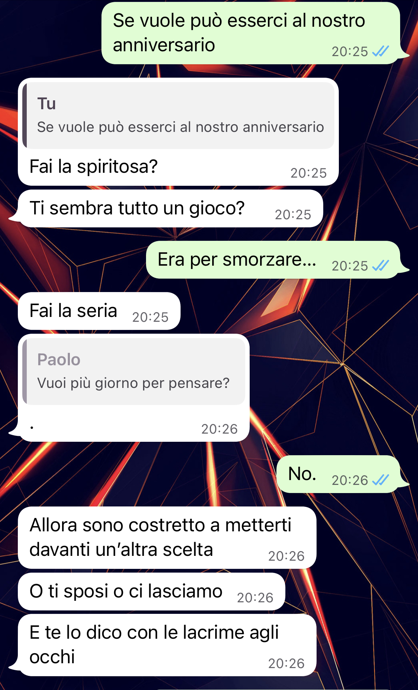Open quoted Paolo message 'Vuoi più giorno per pensare?'
The image size is (418, 690).
pos(134,372)
